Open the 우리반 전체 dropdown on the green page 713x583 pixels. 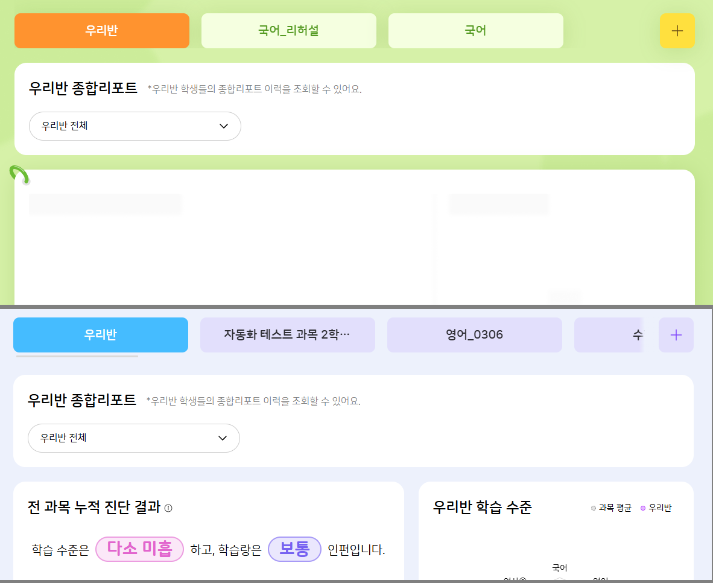(x=135, y=126)
